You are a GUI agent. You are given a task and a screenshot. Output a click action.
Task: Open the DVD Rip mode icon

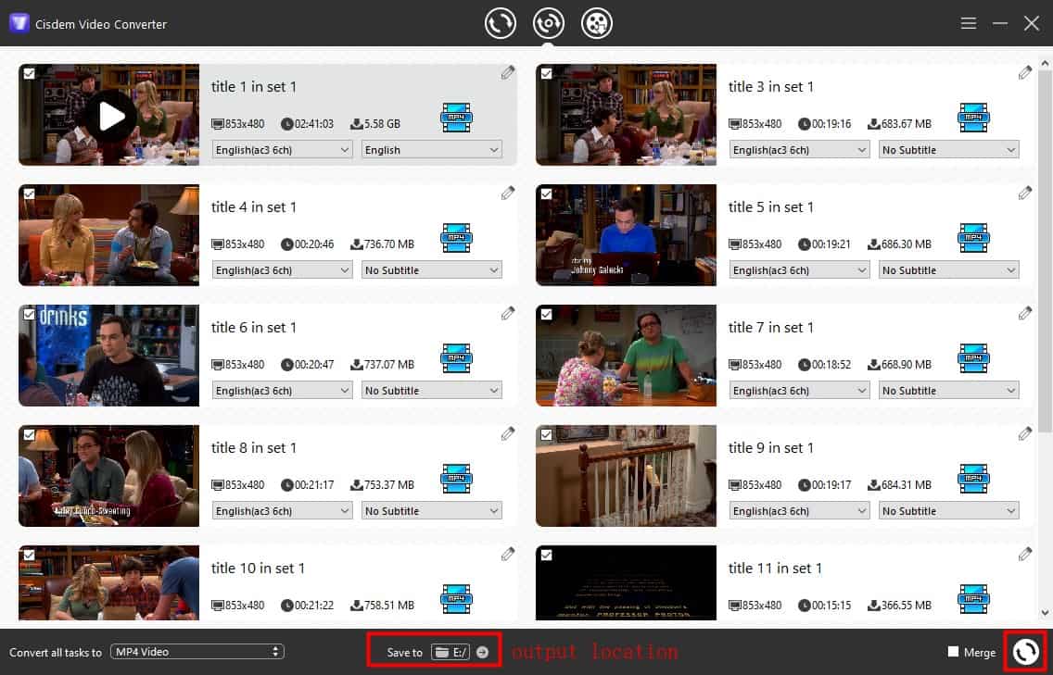point(548,23)
